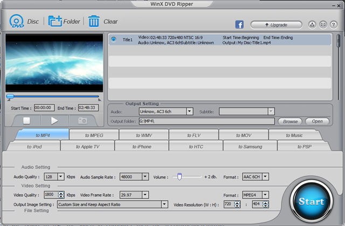The image size is (345, 226).
Task: Click the End Time:Ending text
Action: (278, 38)
